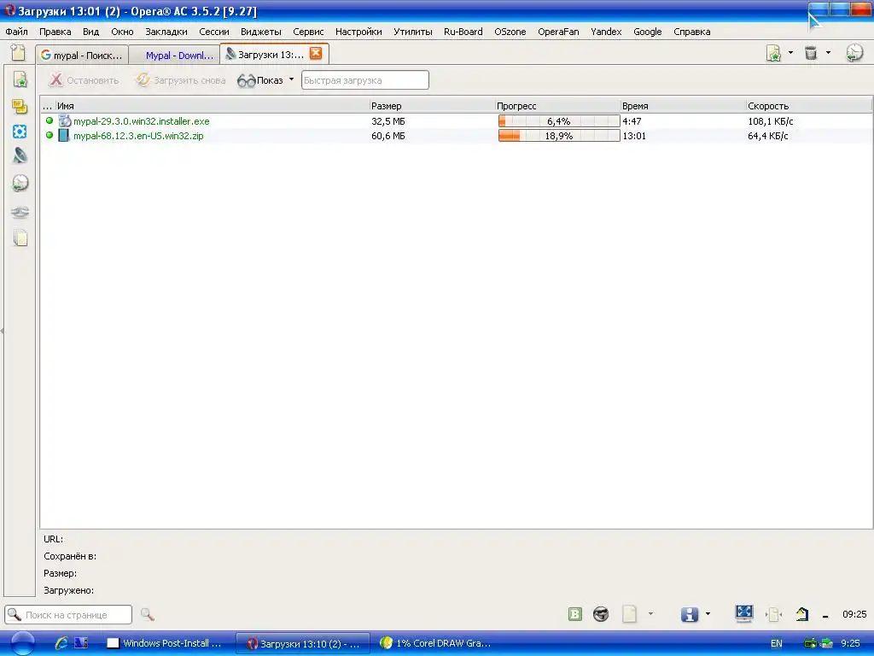
Task: Open the Файл menu
Action: [17, 32]
